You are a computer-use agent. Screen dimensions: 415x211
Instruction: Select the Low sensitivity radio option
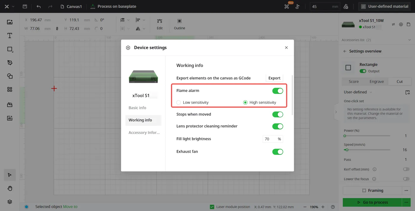pyautogui.click(x=178, y=103)
